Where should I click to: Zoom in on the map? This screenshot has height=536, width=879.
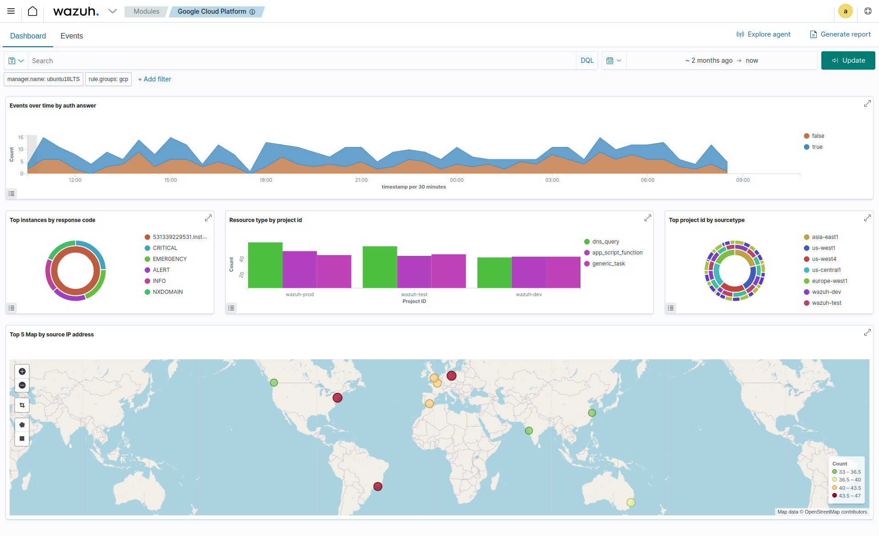22,372
